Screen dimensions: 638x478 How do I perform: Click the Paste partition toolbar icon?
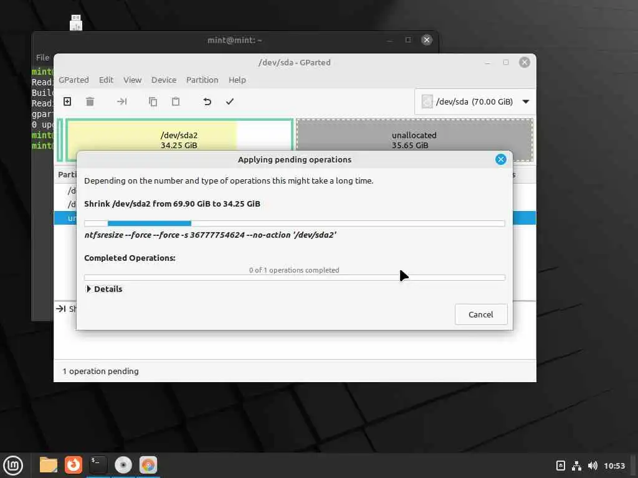(175, 101)
